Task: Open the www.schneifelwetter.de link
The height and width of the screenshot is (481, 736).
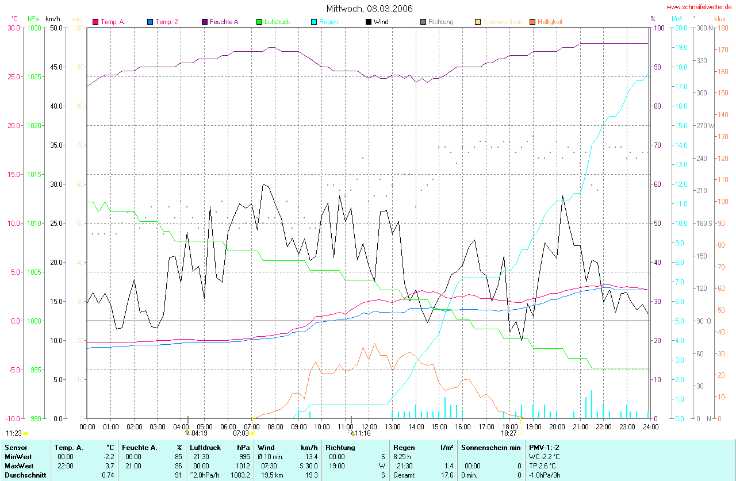Action: [699, 7]
